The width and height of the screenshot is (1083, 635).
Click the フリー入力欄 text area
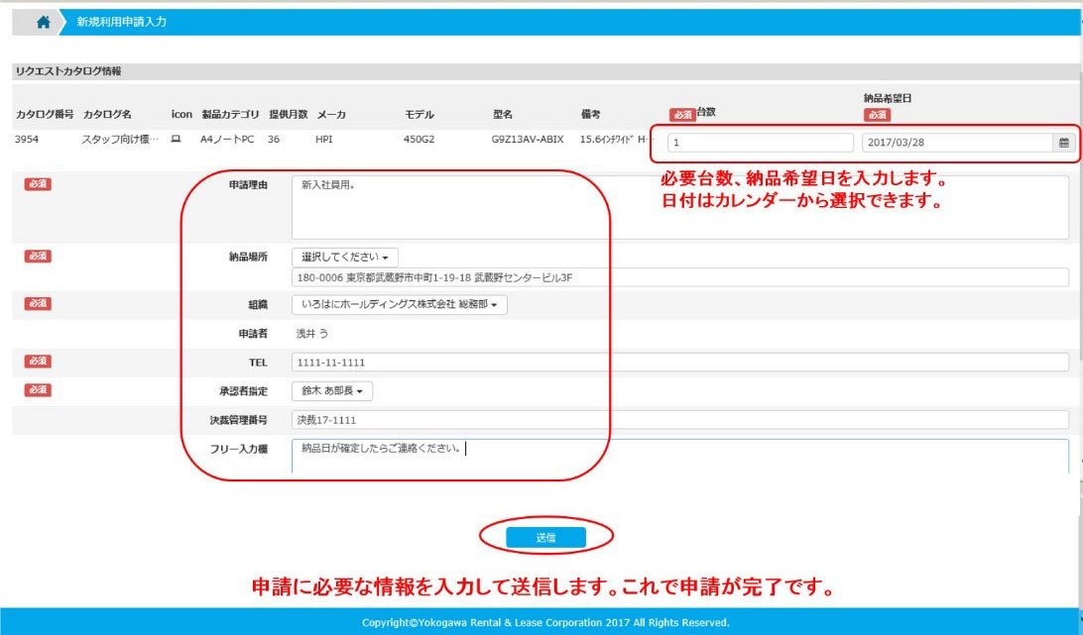point(679,457)
